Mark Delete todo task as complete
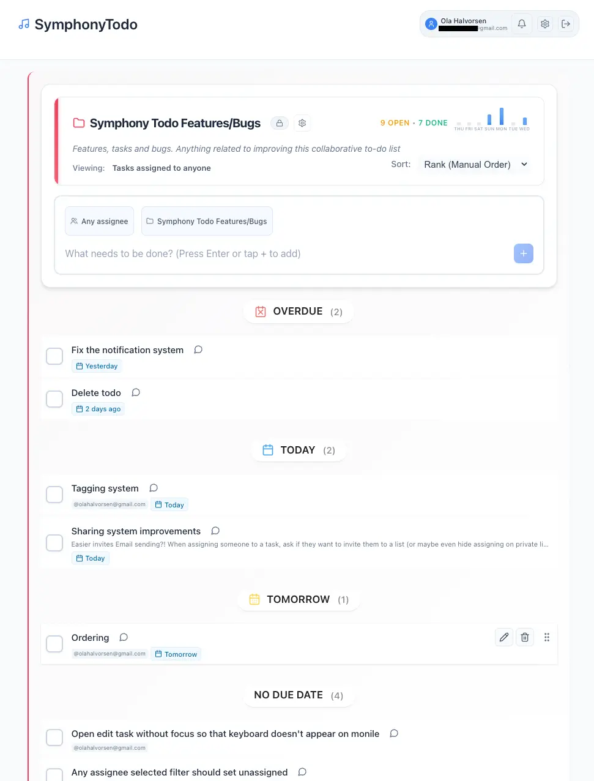594x781 pixels. coord(55,399)
